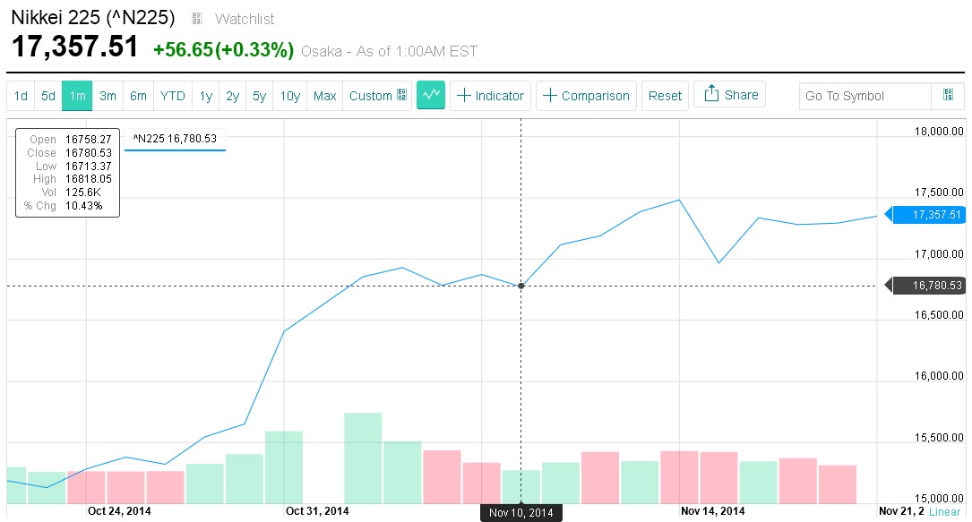Viewport: 972px width, 522px height.
Task: Focus the Go To Symbol input field
Action: pos(866,96)
